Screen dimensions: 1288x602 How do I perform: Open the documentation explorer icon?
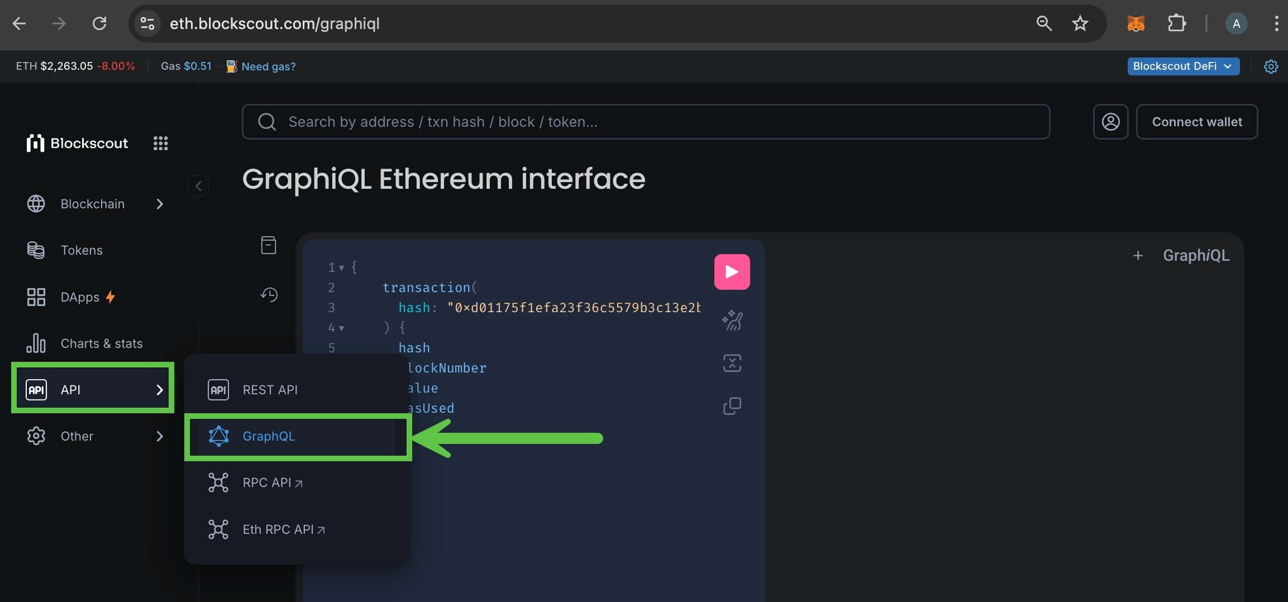(268, 245)
